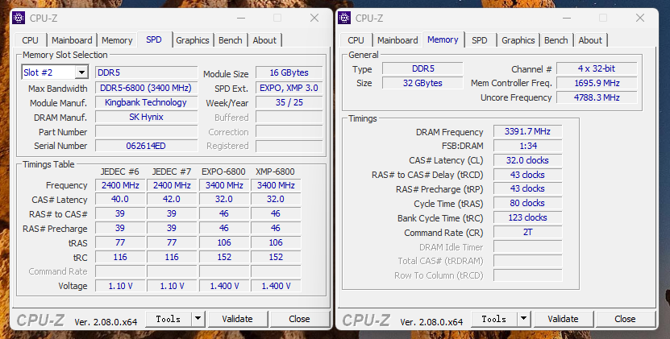Open the Slot #2 memory slot dropdown
The image size is (670, 339).
point(81,72)
